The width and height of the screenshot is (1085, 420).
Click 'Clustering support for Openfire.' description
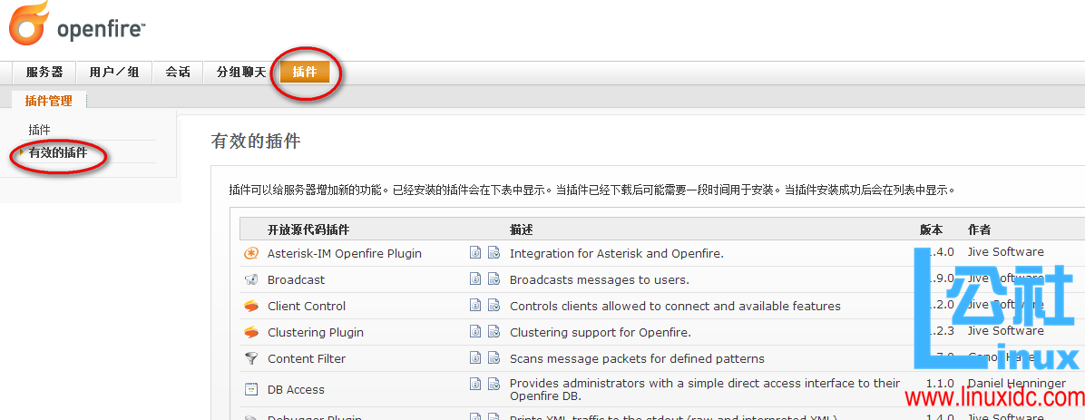[x=601, y=332]
